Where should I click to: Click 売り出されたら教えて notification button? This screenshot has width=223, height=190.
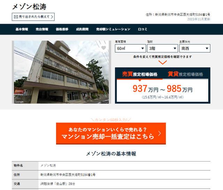[x=33, y=17]
